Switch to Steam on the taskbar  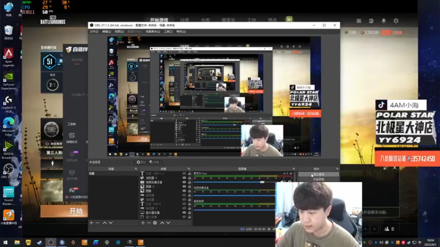click(x=39, y=242)
